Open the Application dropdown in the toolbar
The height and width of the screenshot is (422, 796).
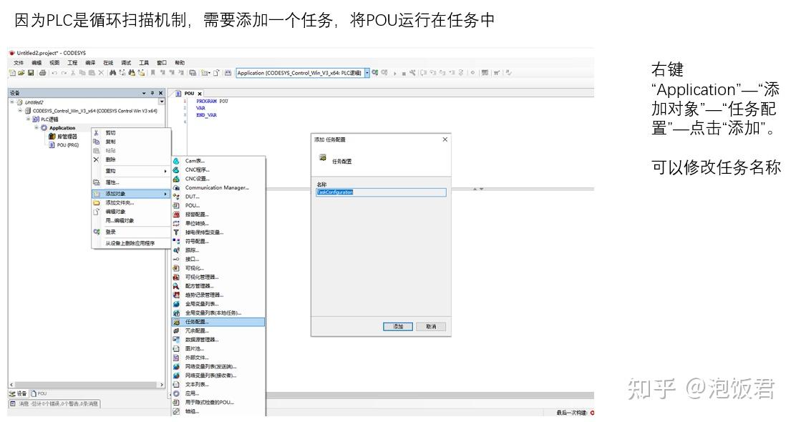pyautogui.click(x=367, y=72)
